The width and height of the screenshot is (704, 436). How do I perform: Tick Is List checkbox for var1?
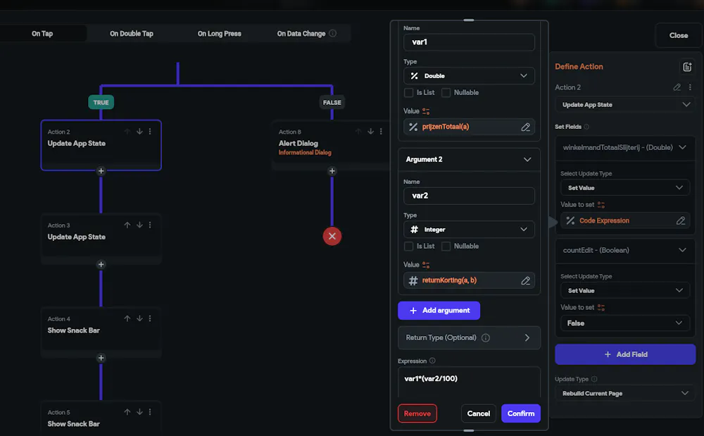tap(408, 92)
